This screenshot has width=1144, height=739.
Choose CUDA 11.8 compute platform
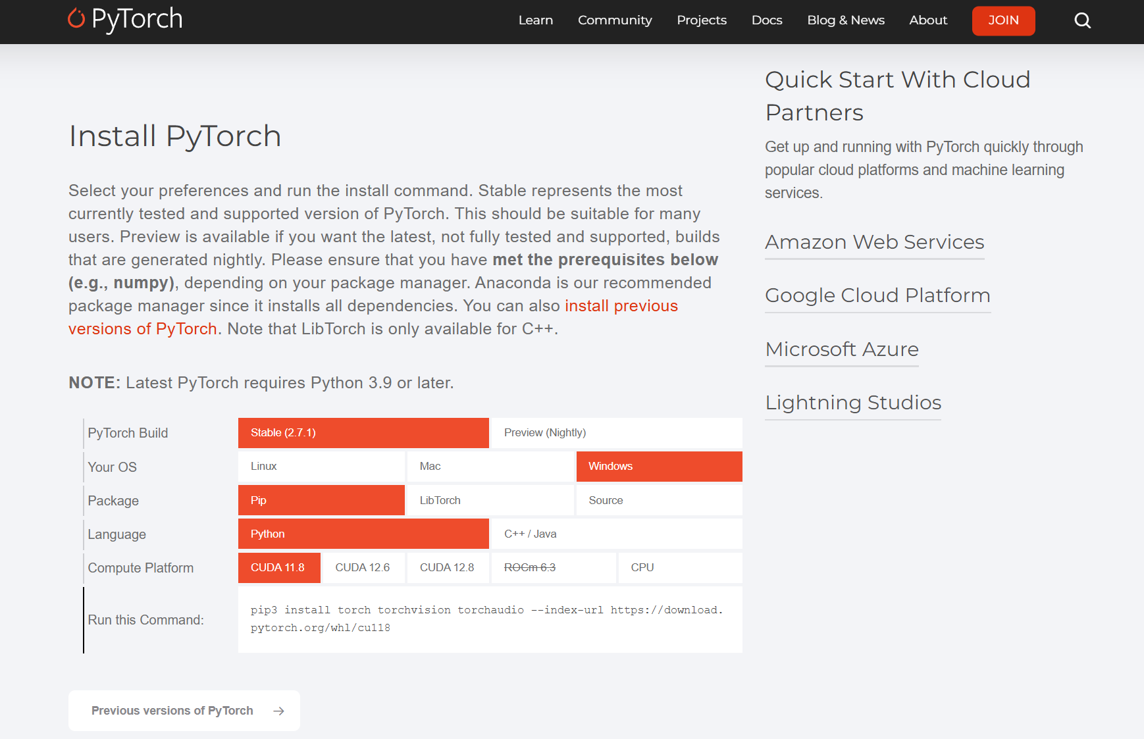279,568
